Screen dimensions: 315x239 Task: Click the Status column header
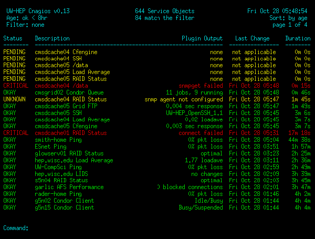[13, 38]
